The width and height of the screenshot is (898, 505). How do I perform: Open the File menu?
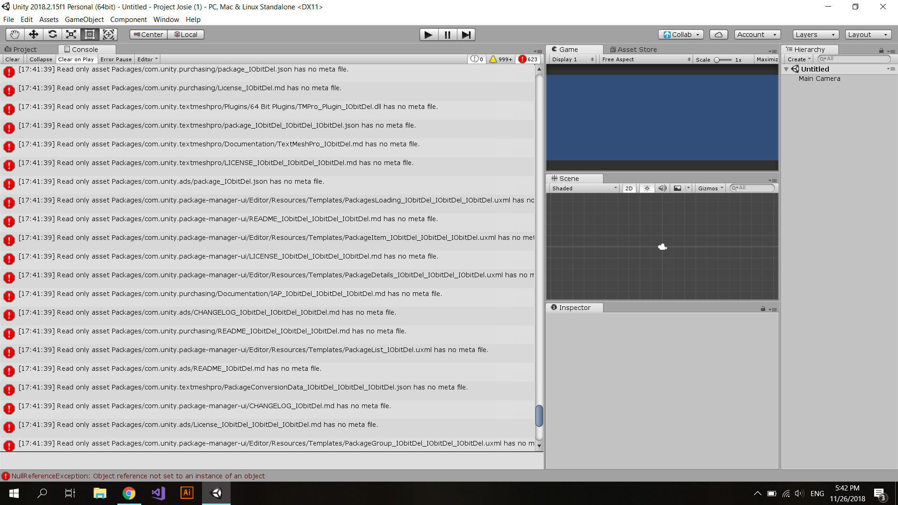pyautogui.click(x=8, y=20)
